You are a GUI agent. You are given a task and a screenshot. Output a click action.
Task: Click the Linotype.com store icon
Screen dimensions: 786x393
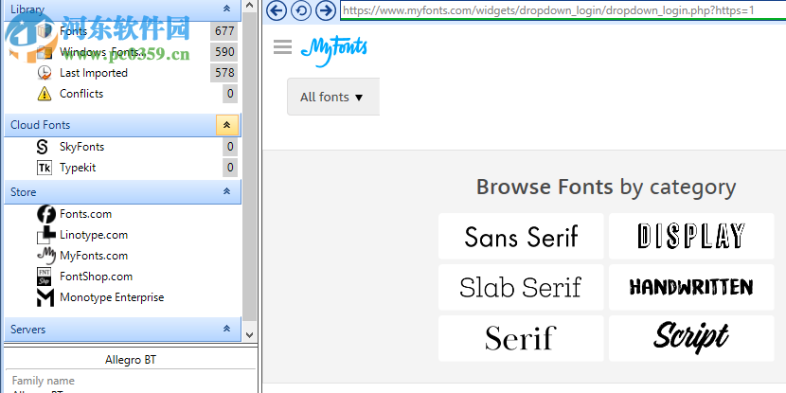coord(46,235)
